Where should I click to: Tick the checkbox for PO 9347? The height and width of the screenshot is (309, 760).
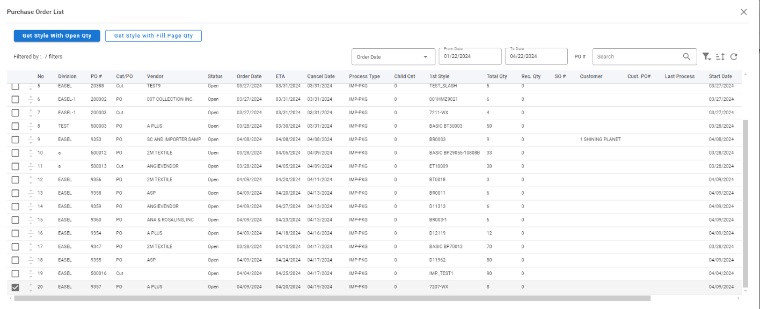pos(15,247)
